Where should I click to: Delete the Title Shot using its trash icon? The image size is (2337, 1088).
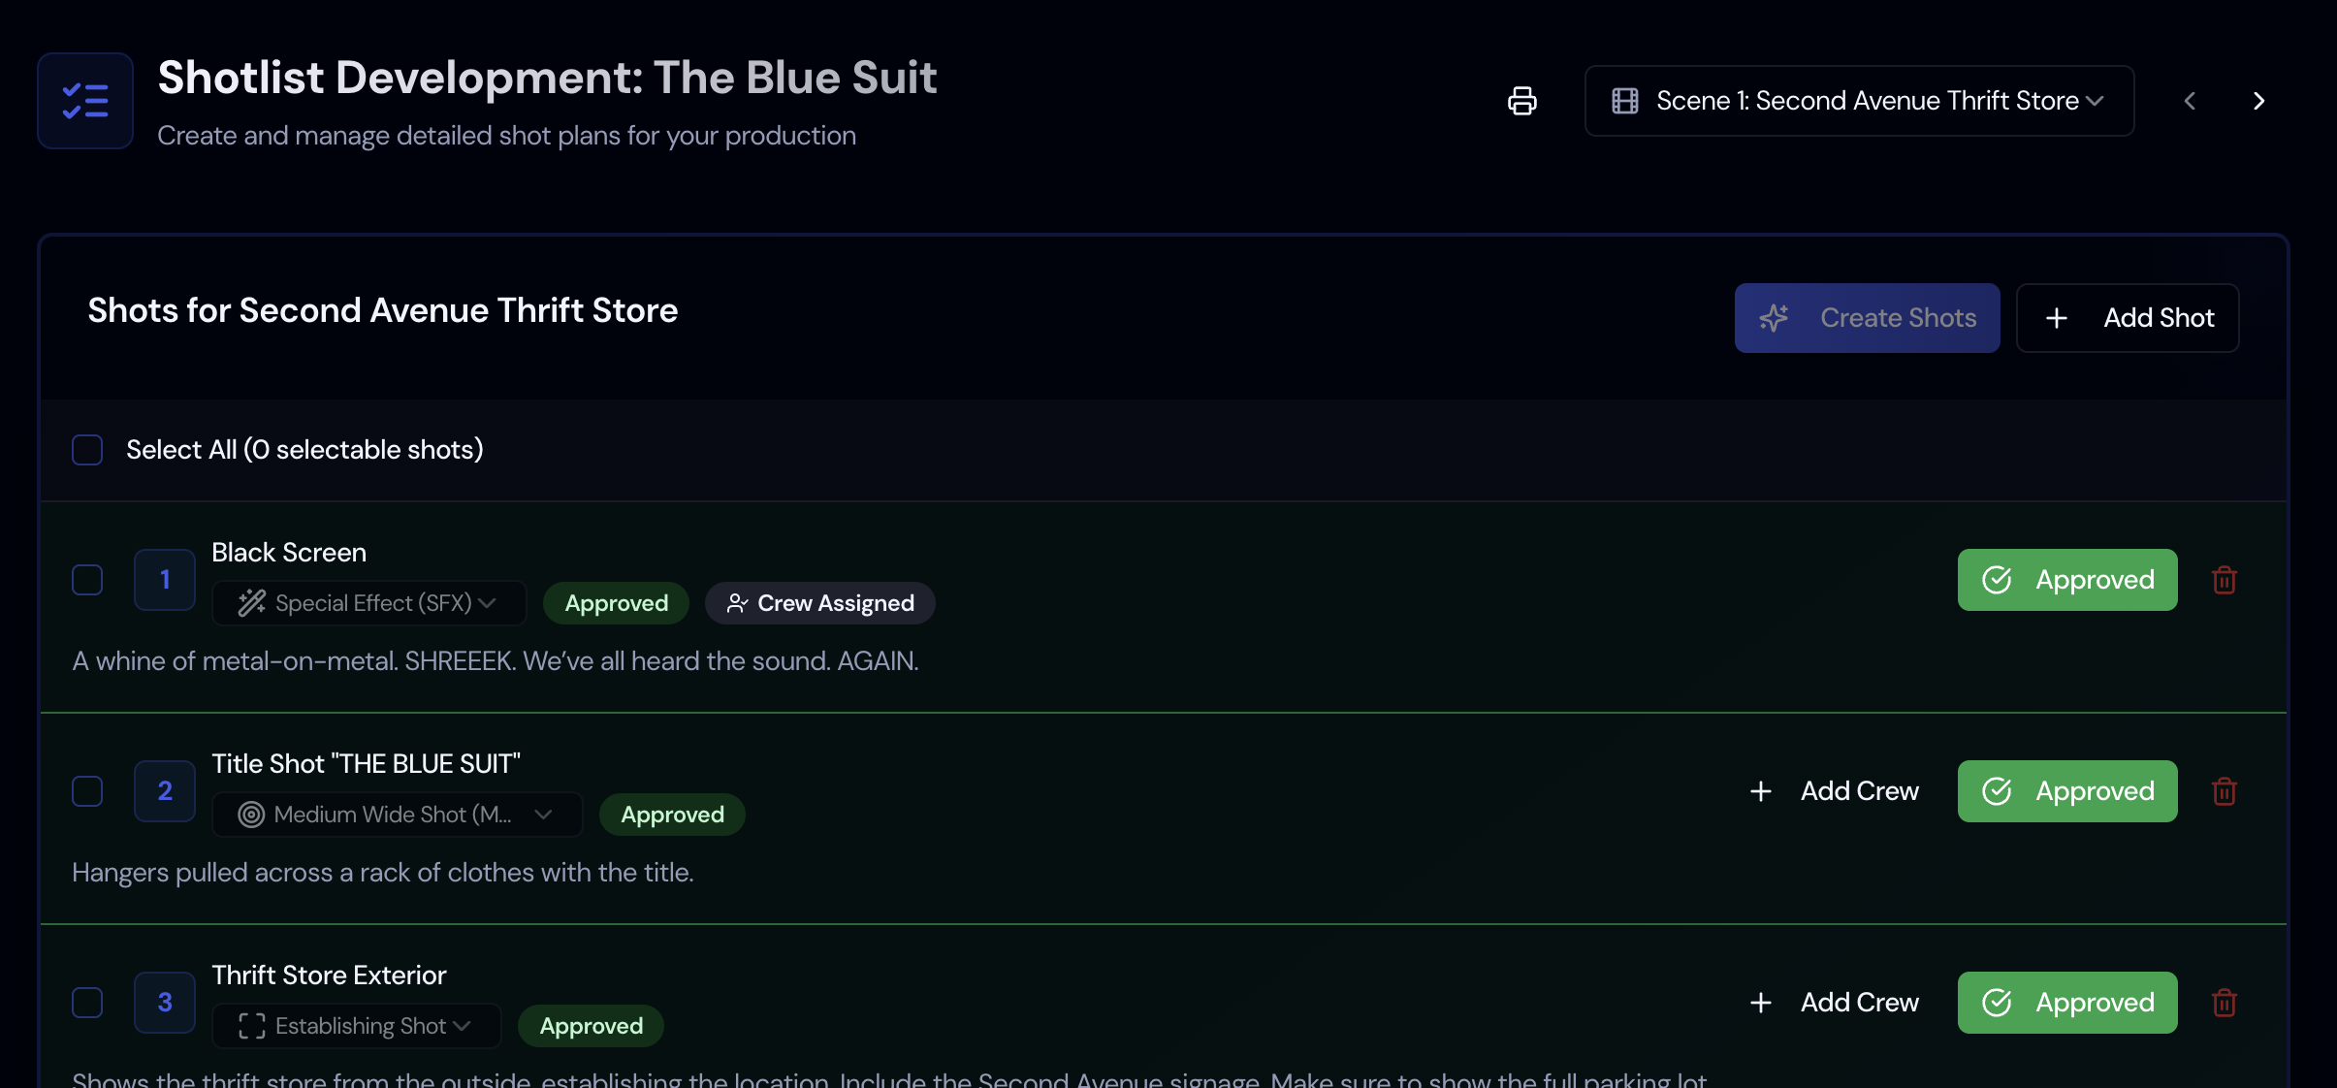click(x=2225, y=790)
